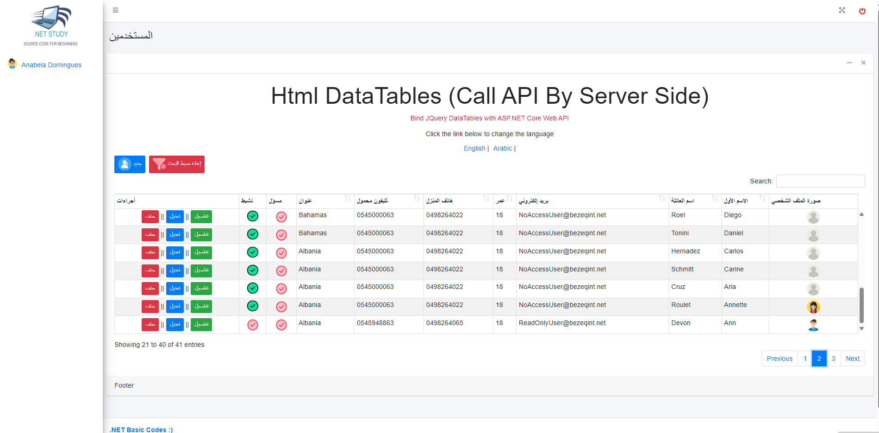Sort by the address column using its arrows
Viewport: 879px width, 433px height.
click(x=347, y=199)
